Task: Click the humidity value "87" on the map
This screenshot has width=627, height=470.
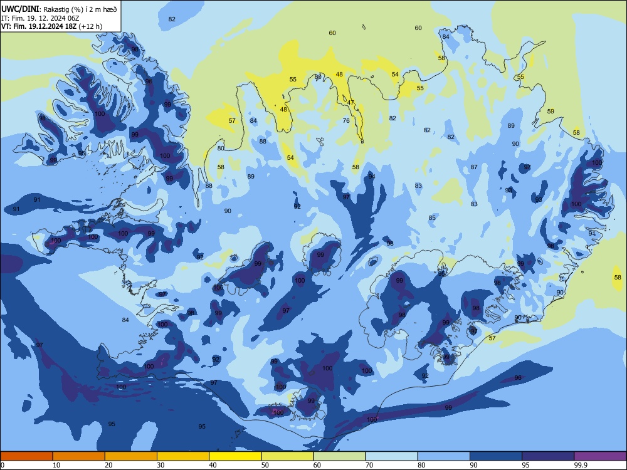Action: click(474, 167)
